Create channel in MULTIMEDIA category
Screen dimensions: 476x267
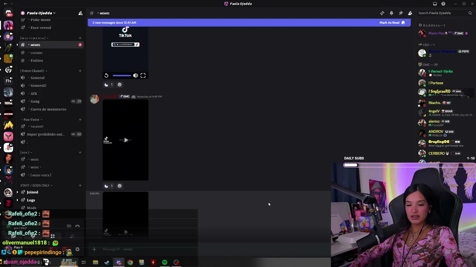point(80,38)
